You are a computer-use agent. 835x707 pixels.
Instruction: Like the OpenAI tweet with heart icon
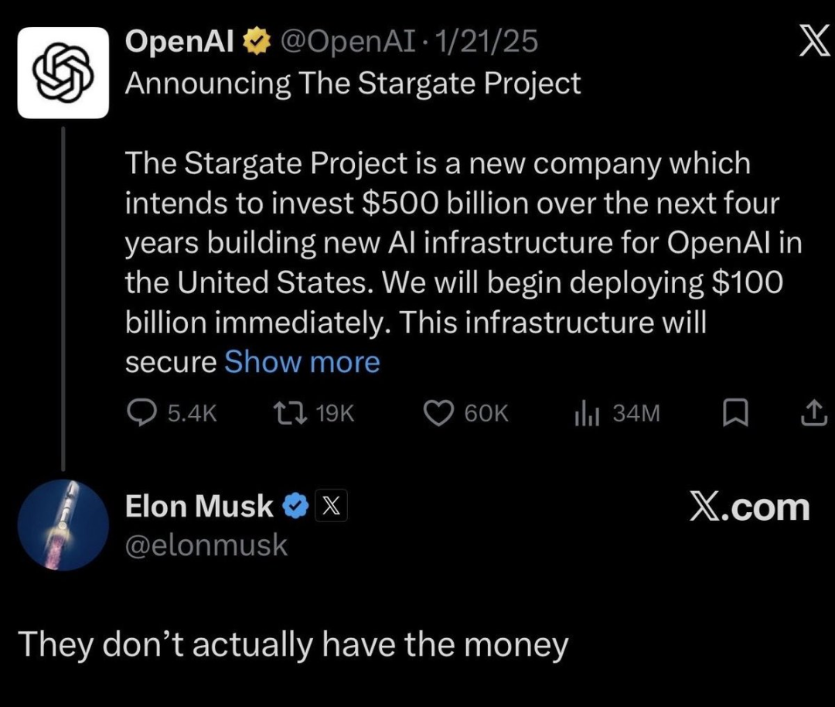coord(438,415)
